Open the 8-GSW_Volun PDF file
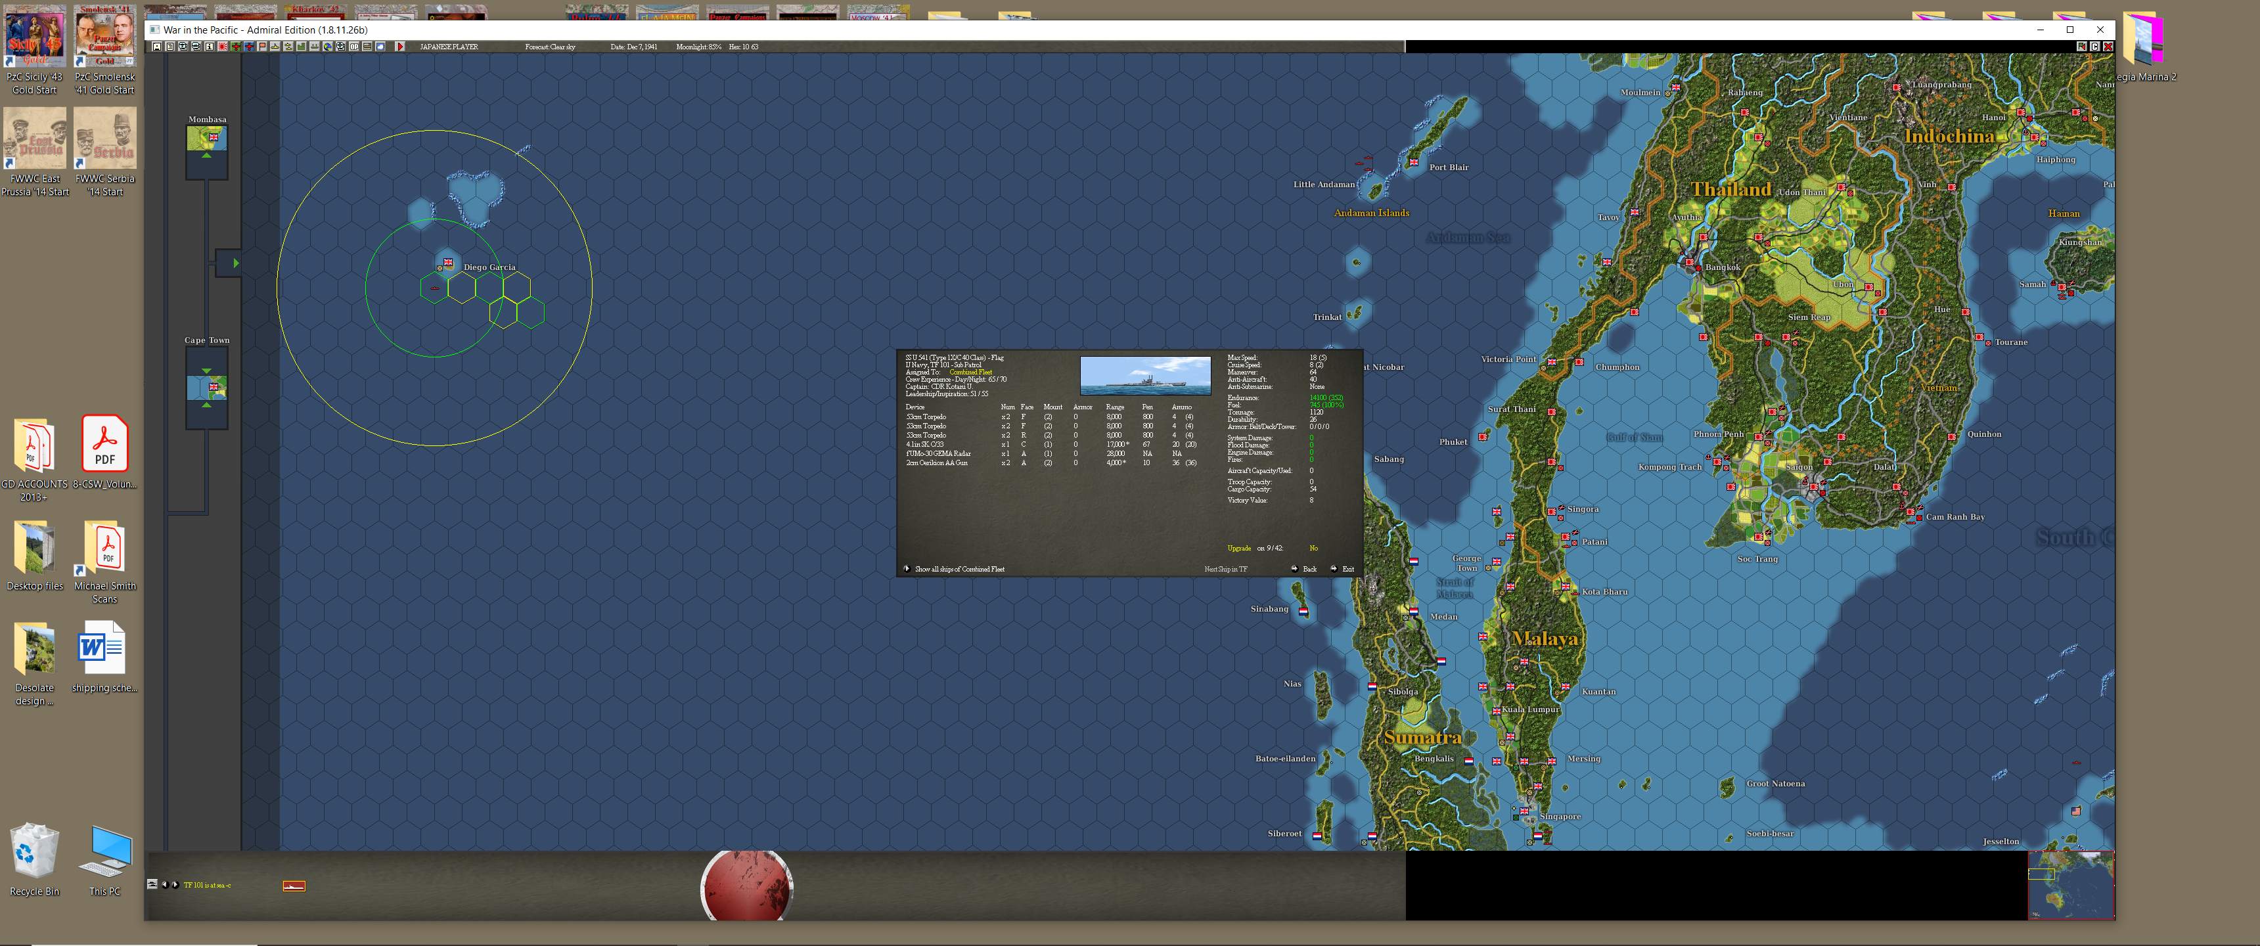2260x946 pixels. [104, 453]
